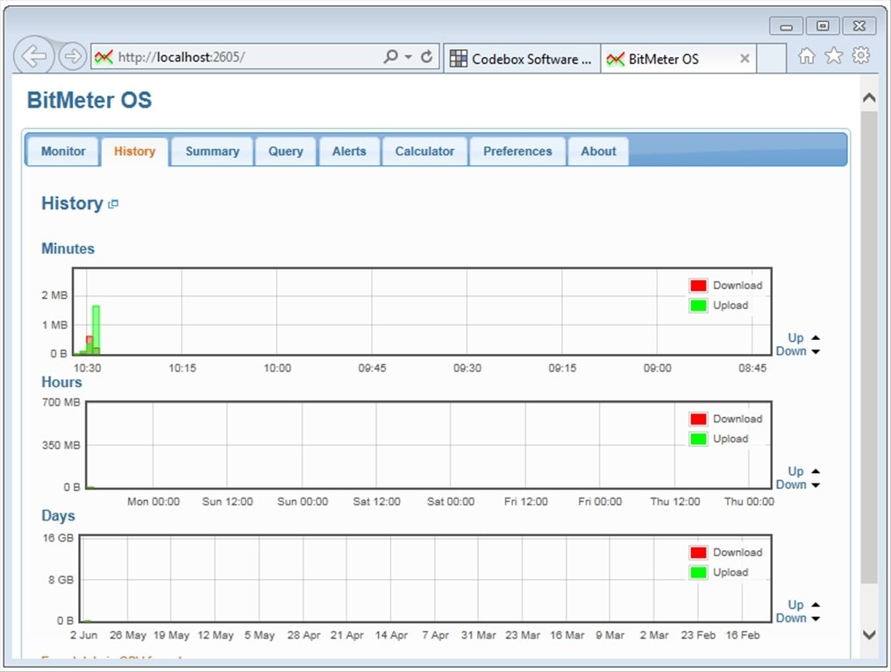Go to the Alerts tab
Image resolution: width=891 pixels, height=672 pixels.
349,152
